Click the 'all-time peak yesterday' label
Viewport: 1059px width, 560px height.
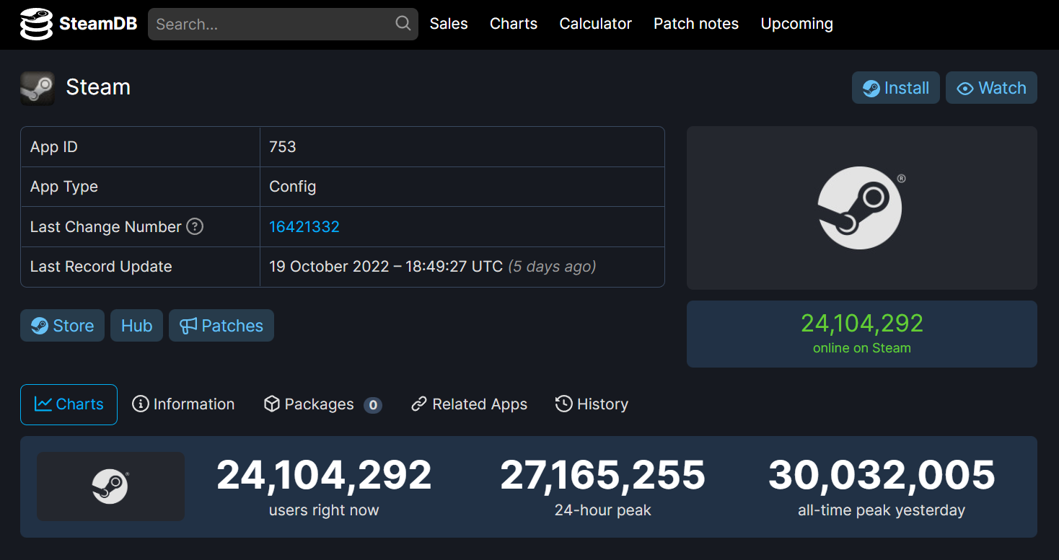(x=882, y=510)
